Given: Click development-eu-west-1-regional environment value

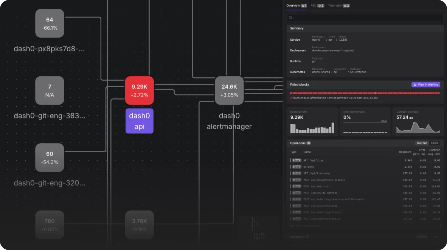Looking at the screenshot, I should click(x=333, y=51).
